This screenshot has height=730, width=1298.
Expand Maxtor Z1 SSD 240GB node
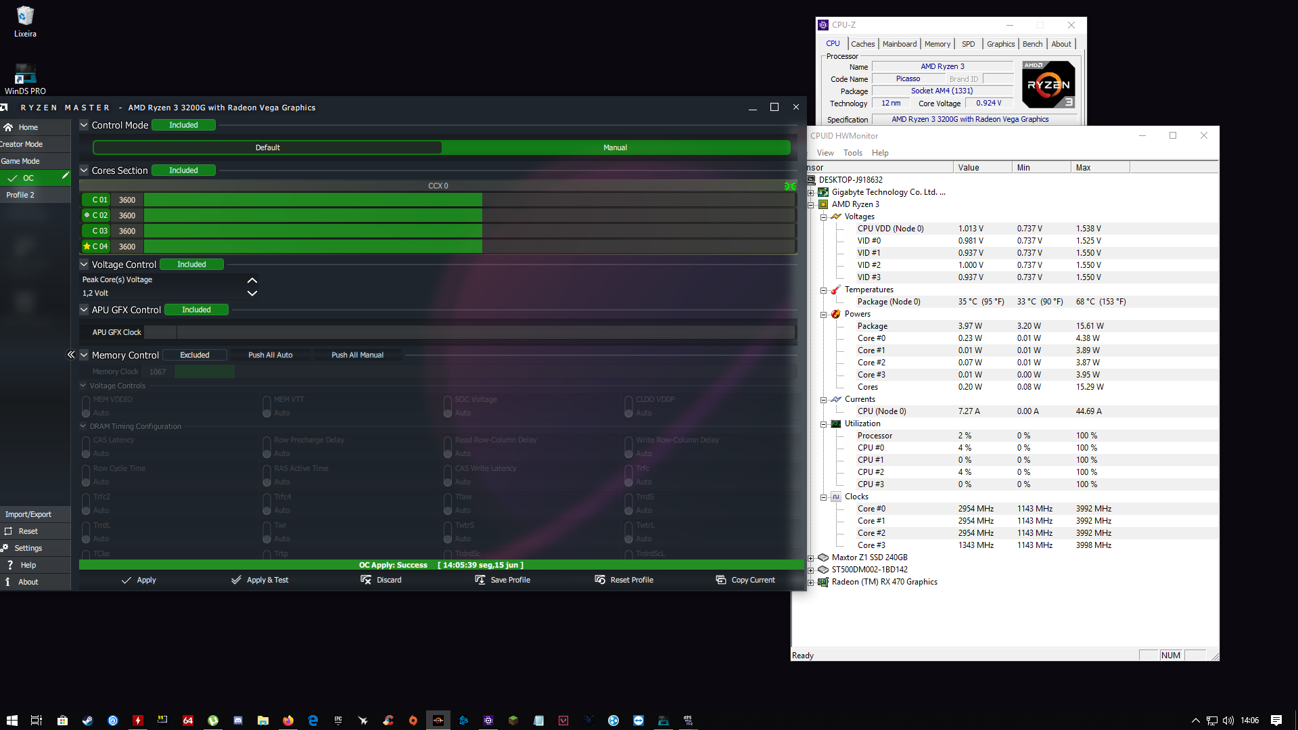point(811,558)
